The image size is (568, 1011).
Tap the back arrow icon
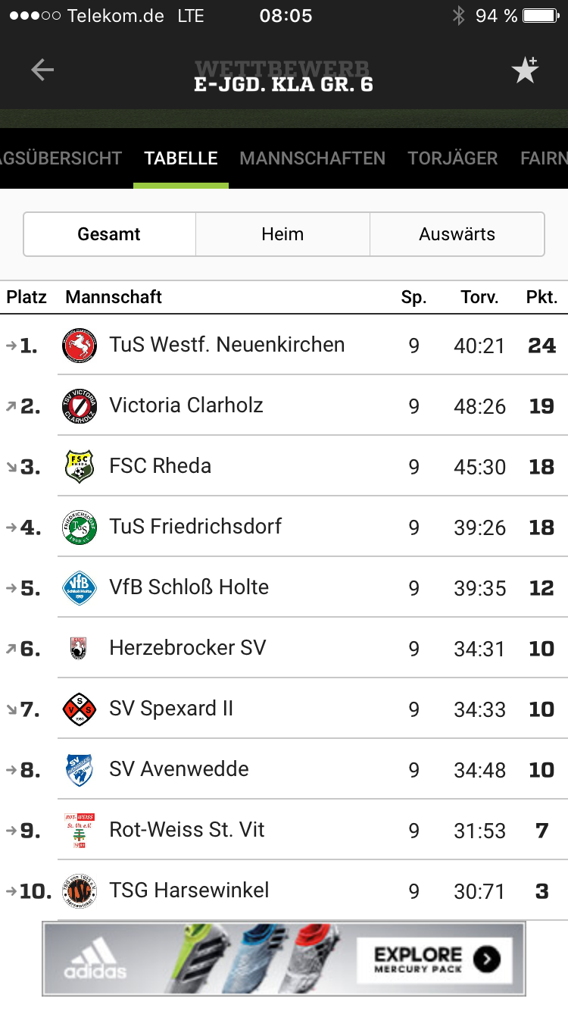pyautogui.click(x=42, y=70)
